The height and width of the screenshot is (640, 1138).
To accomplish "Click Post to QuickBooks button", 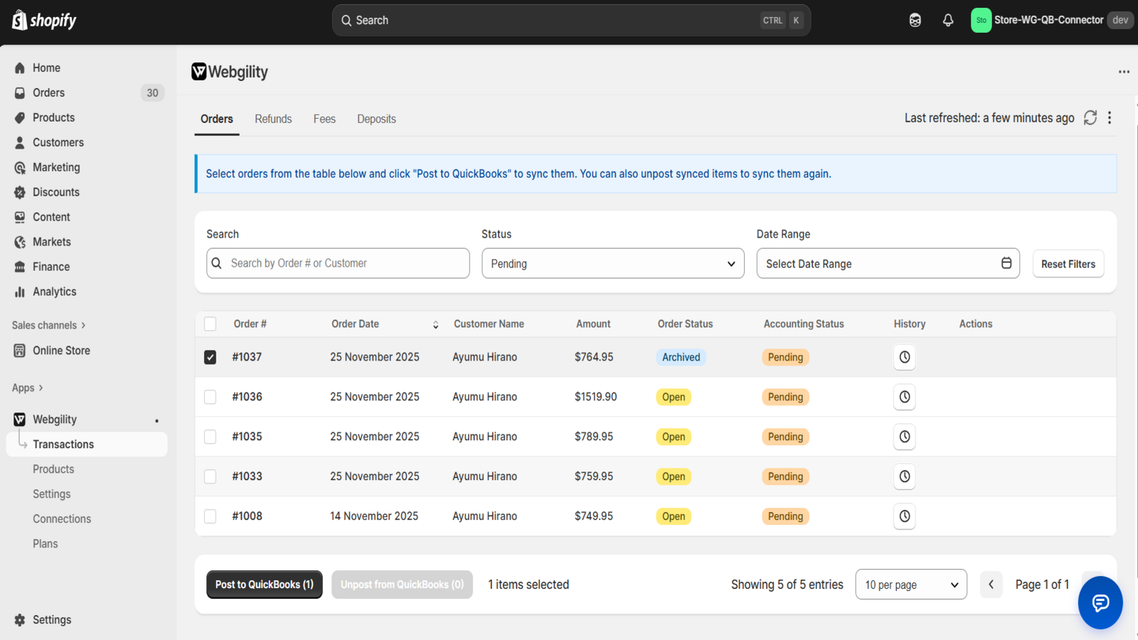I will [264, 585].
